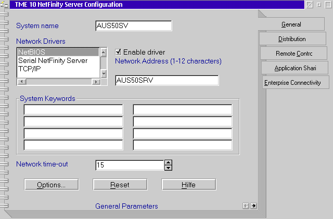
Task: Decrease Network time-out value
Action: pos(168,168)
